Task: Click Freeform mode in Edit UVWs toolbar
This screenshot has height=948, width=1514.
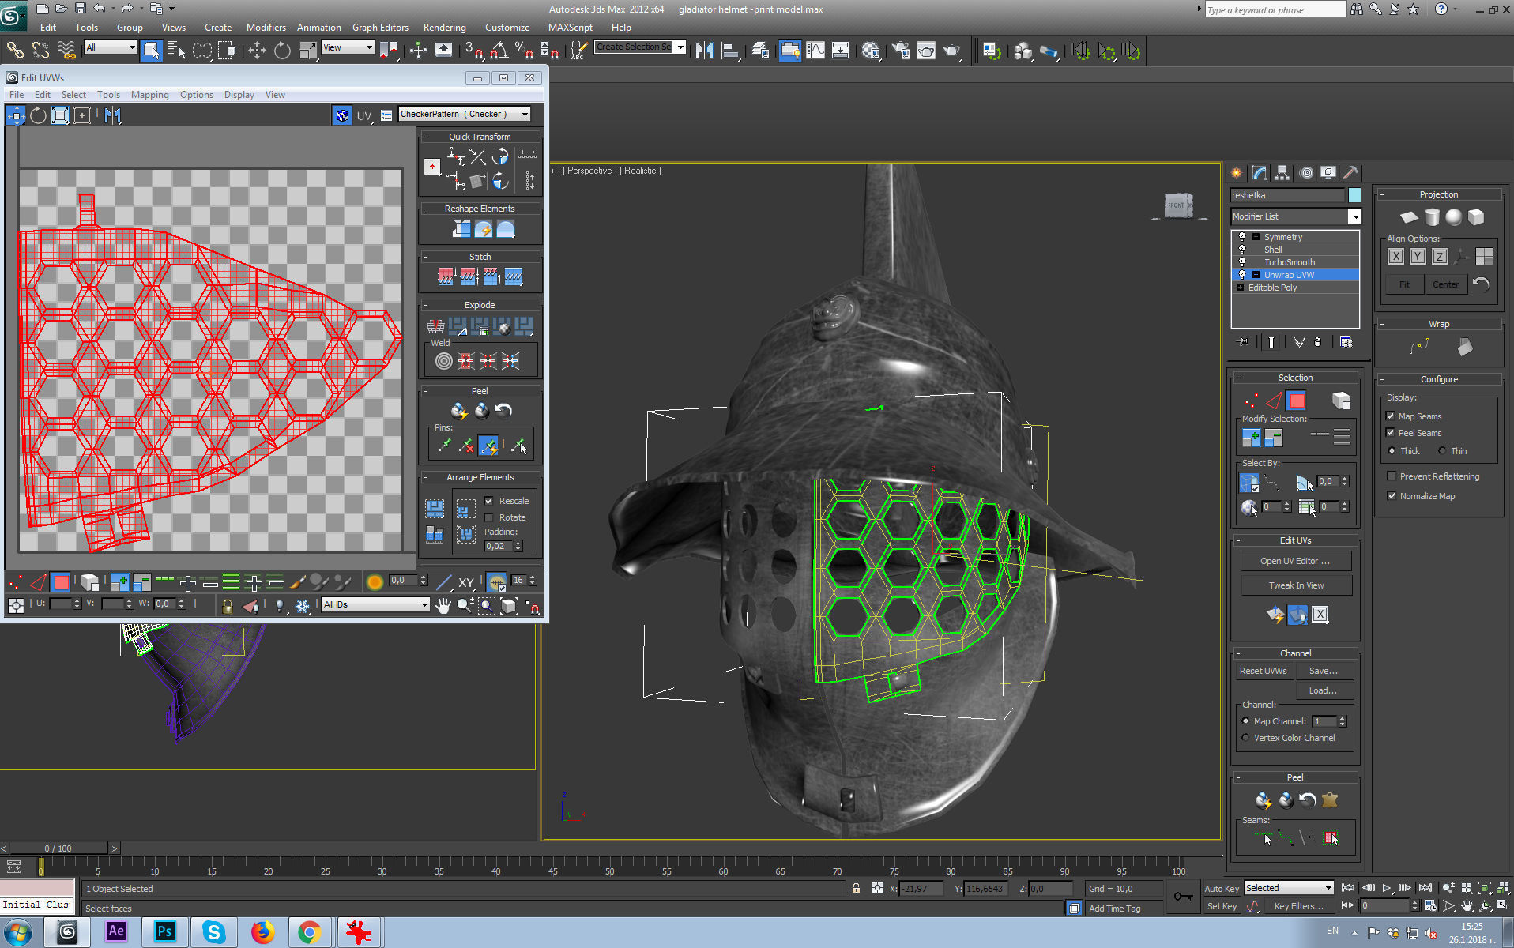Action: click(82, 115)
